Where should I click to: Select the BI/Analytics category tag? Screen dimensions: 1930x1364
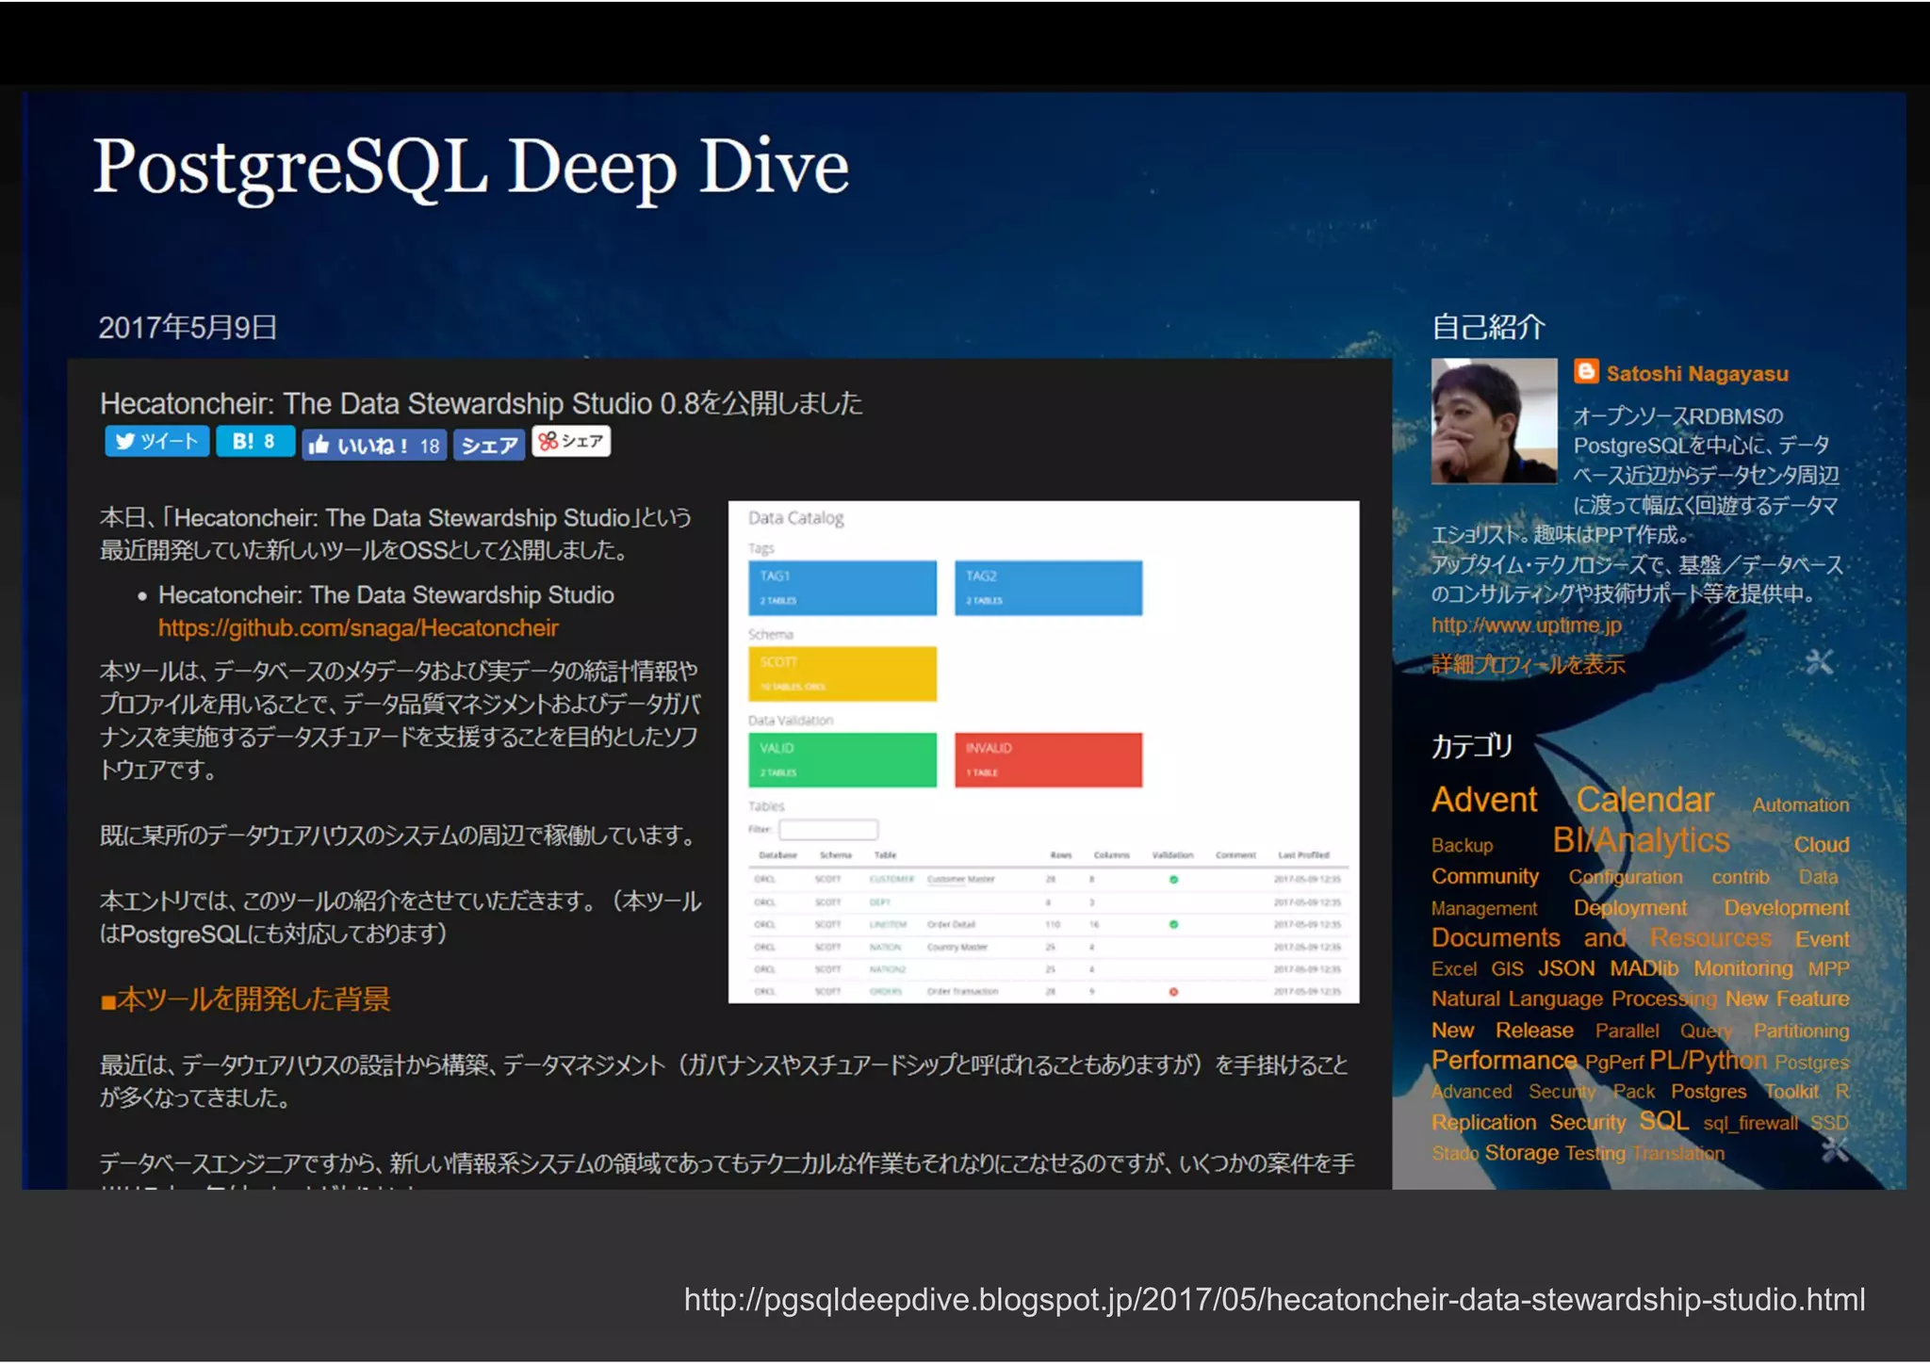pos(1641,840)
